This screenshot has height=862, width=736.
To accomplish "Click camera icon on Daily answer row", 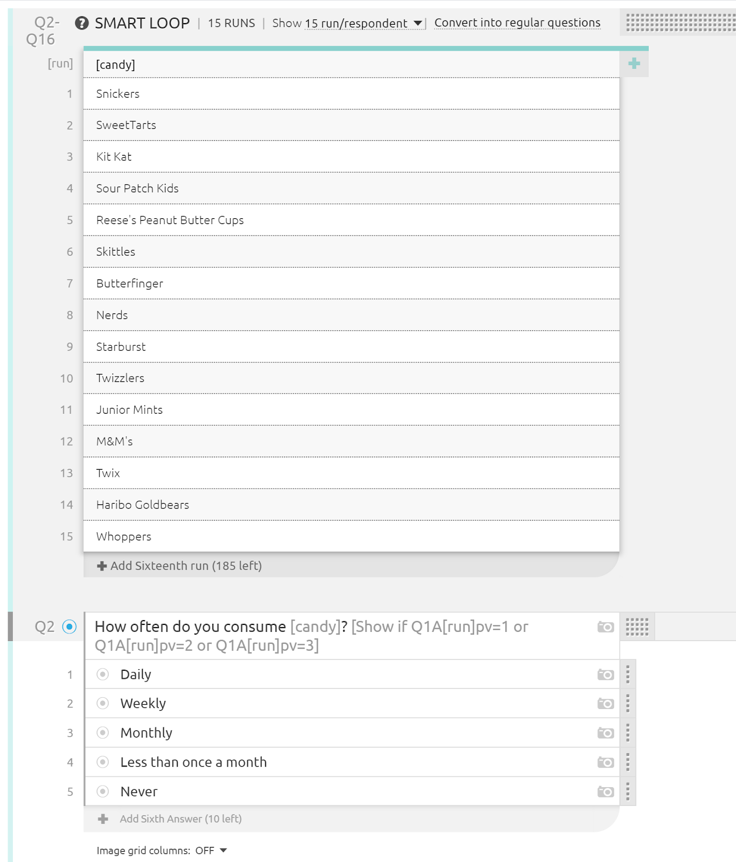I will point(606,675).
